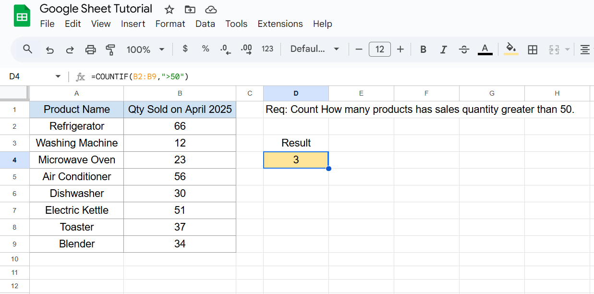Star this Google Sheet document
594x294 pixels.
[170, 10]
